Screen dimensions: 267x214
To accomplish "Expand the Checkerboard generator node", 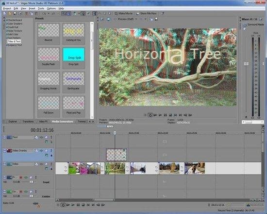I will click(x=7, y=20).
